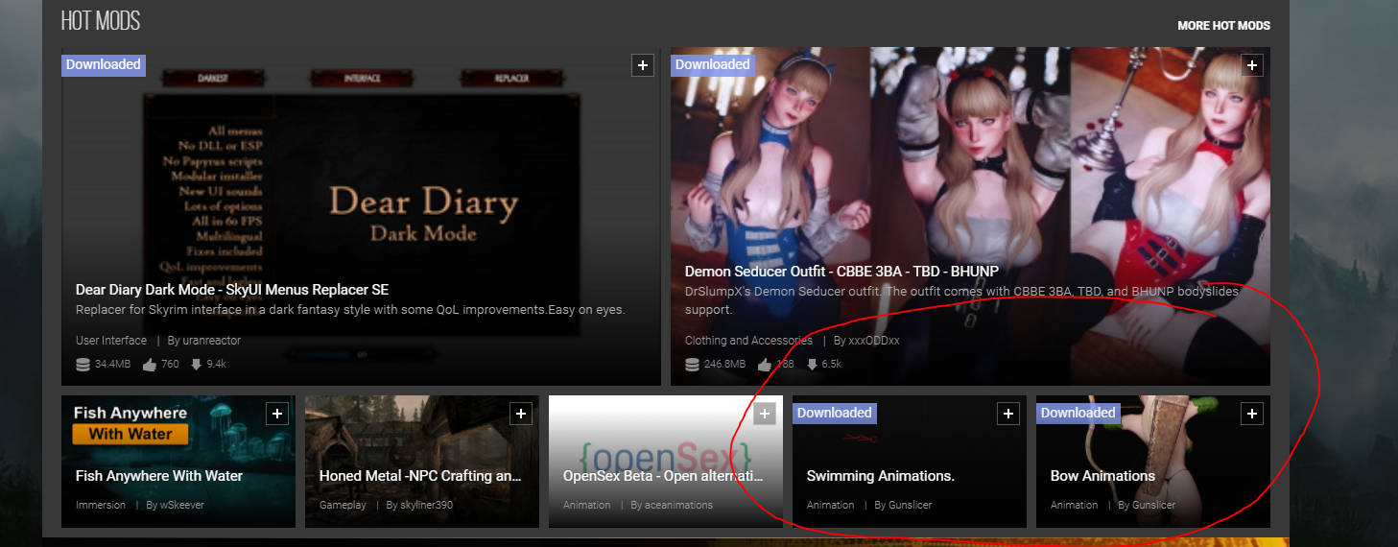1398x547 pixels.
Task: Click Demon Seducer description 'DrSlumpX's Demon Seducer'
Action: (x=962, y=301)
